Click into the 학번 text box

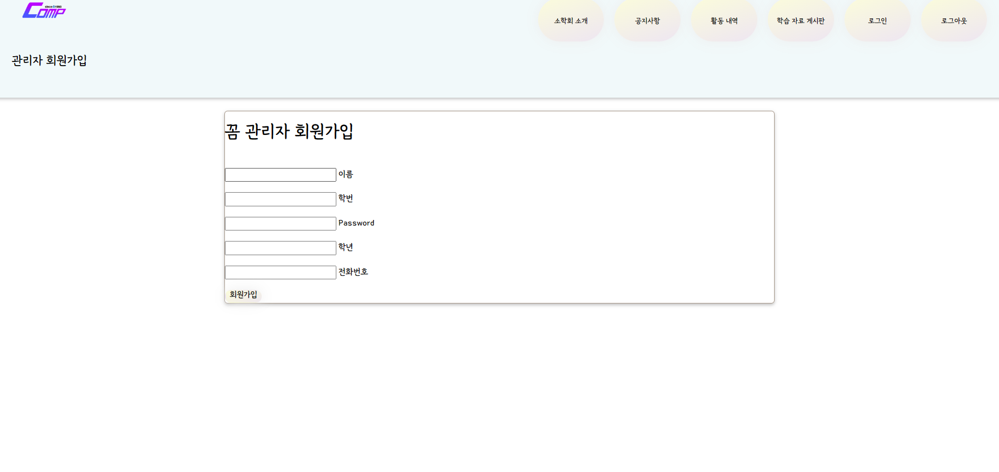pos(280,199)
